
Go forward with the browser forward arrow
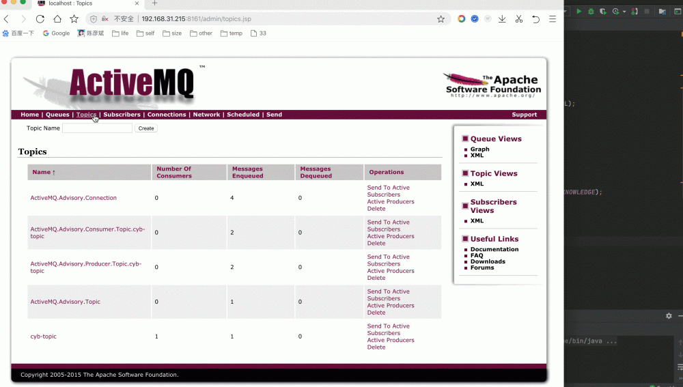[x=23, y=18]
